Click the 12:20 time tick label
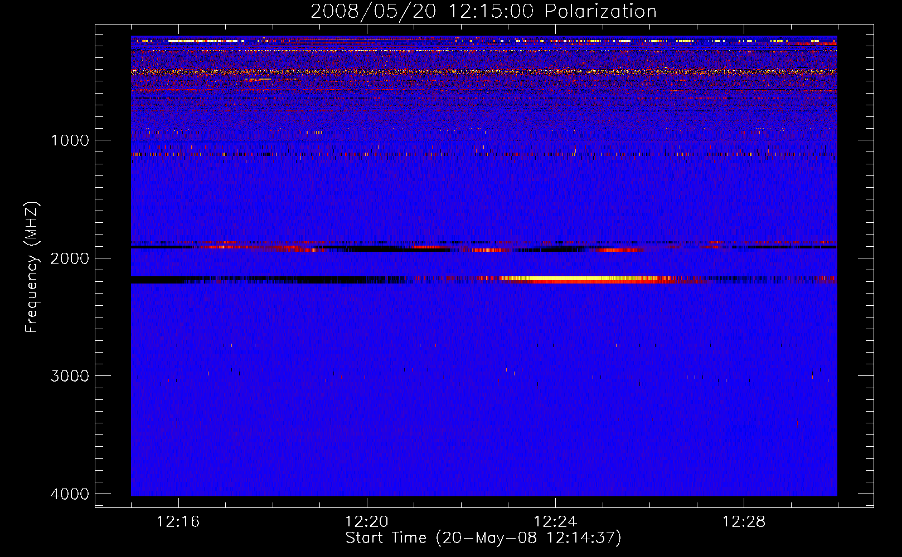This screenshot has width=902, height=557. [x=366, y=522]
